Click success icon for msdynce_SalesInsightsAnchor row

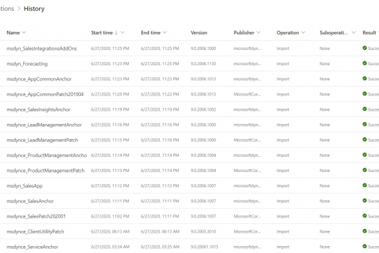[364, 109]
